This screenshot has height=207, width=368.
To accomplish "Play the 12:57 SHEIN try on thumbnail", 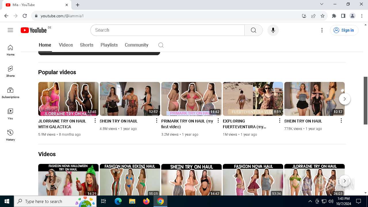I will pos(130,99).
